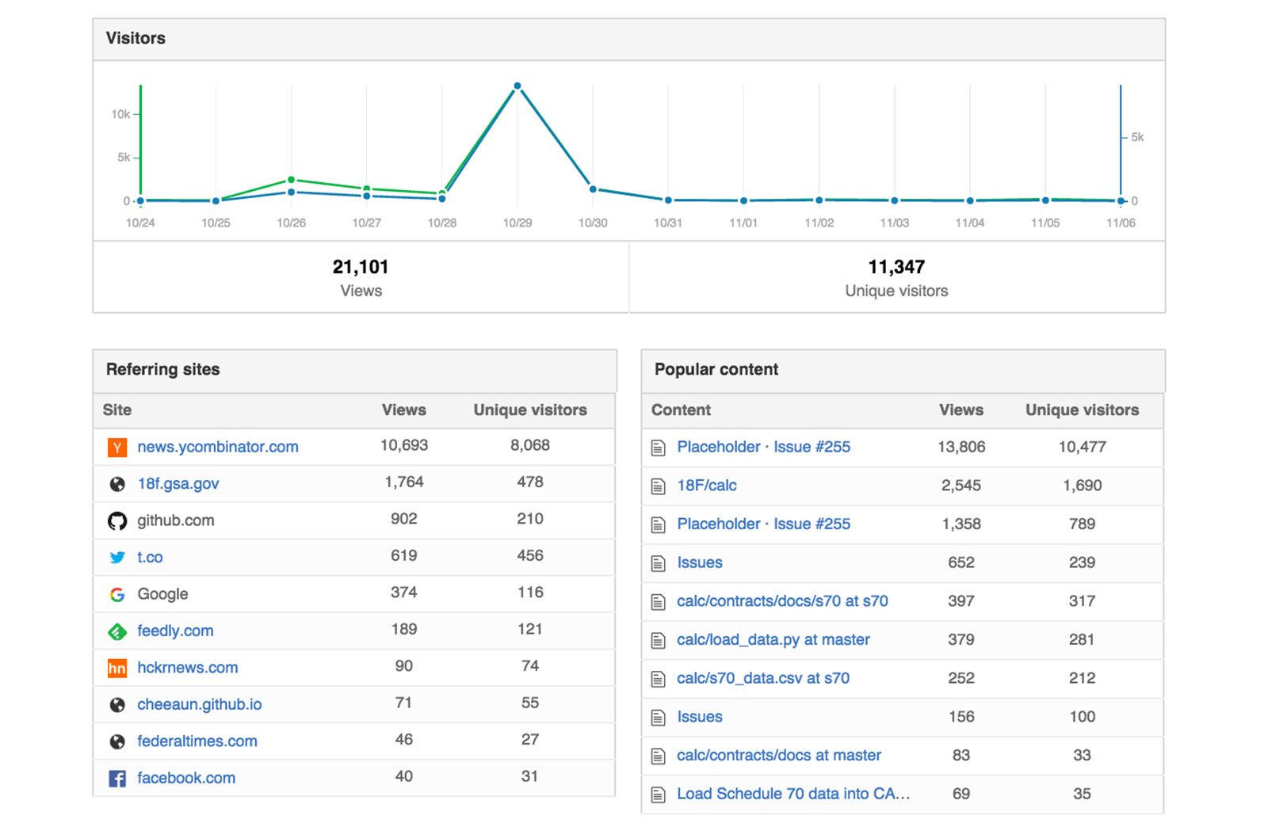This screenshot has width=1268, height=827.
Task: Open calc/s70_data.csv at s70 link
Action: (763, 678)
